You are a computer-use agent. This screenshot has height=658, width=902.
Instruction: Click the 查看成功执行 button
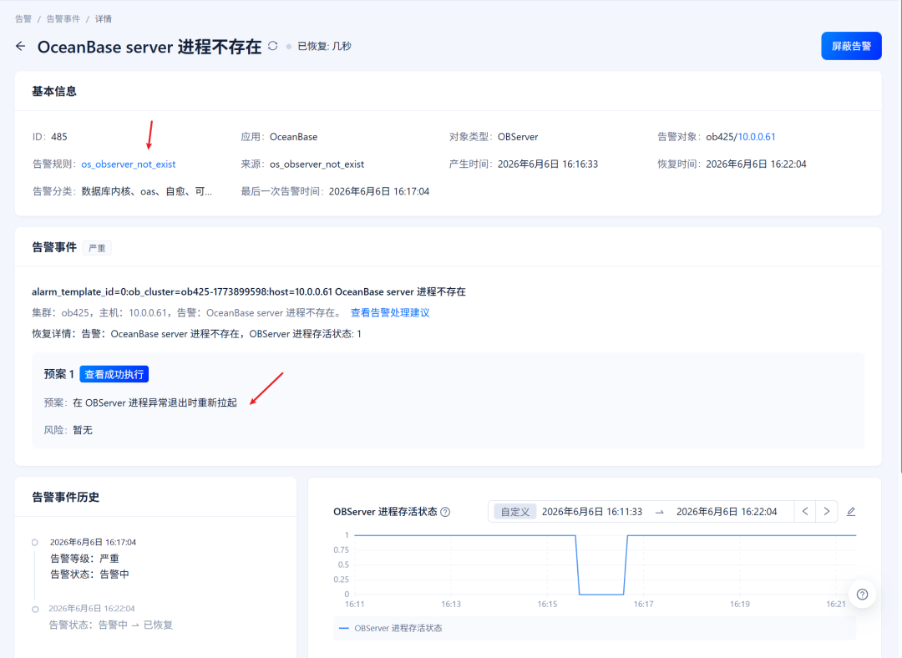[x=114, y=374]
